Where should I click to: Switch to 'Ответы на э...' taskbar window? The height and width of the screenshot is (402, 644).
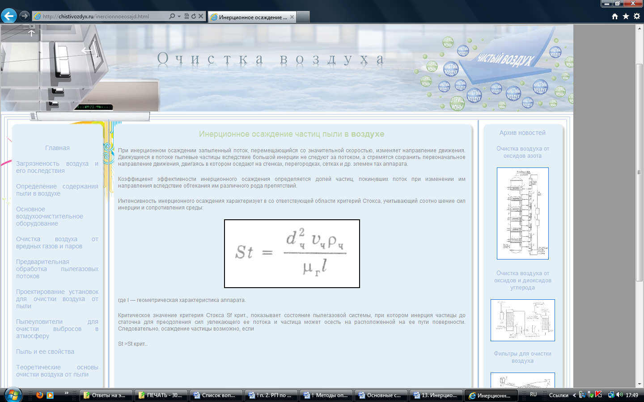pyautogui.click(x=106, y=395)
